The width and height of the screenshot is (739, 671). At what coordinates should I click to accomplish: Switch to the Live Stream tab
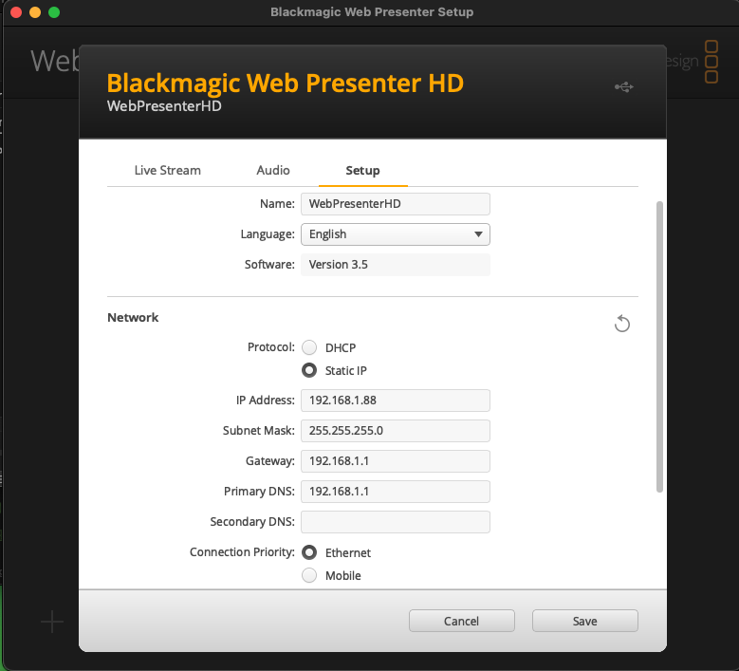coord(167,170)
